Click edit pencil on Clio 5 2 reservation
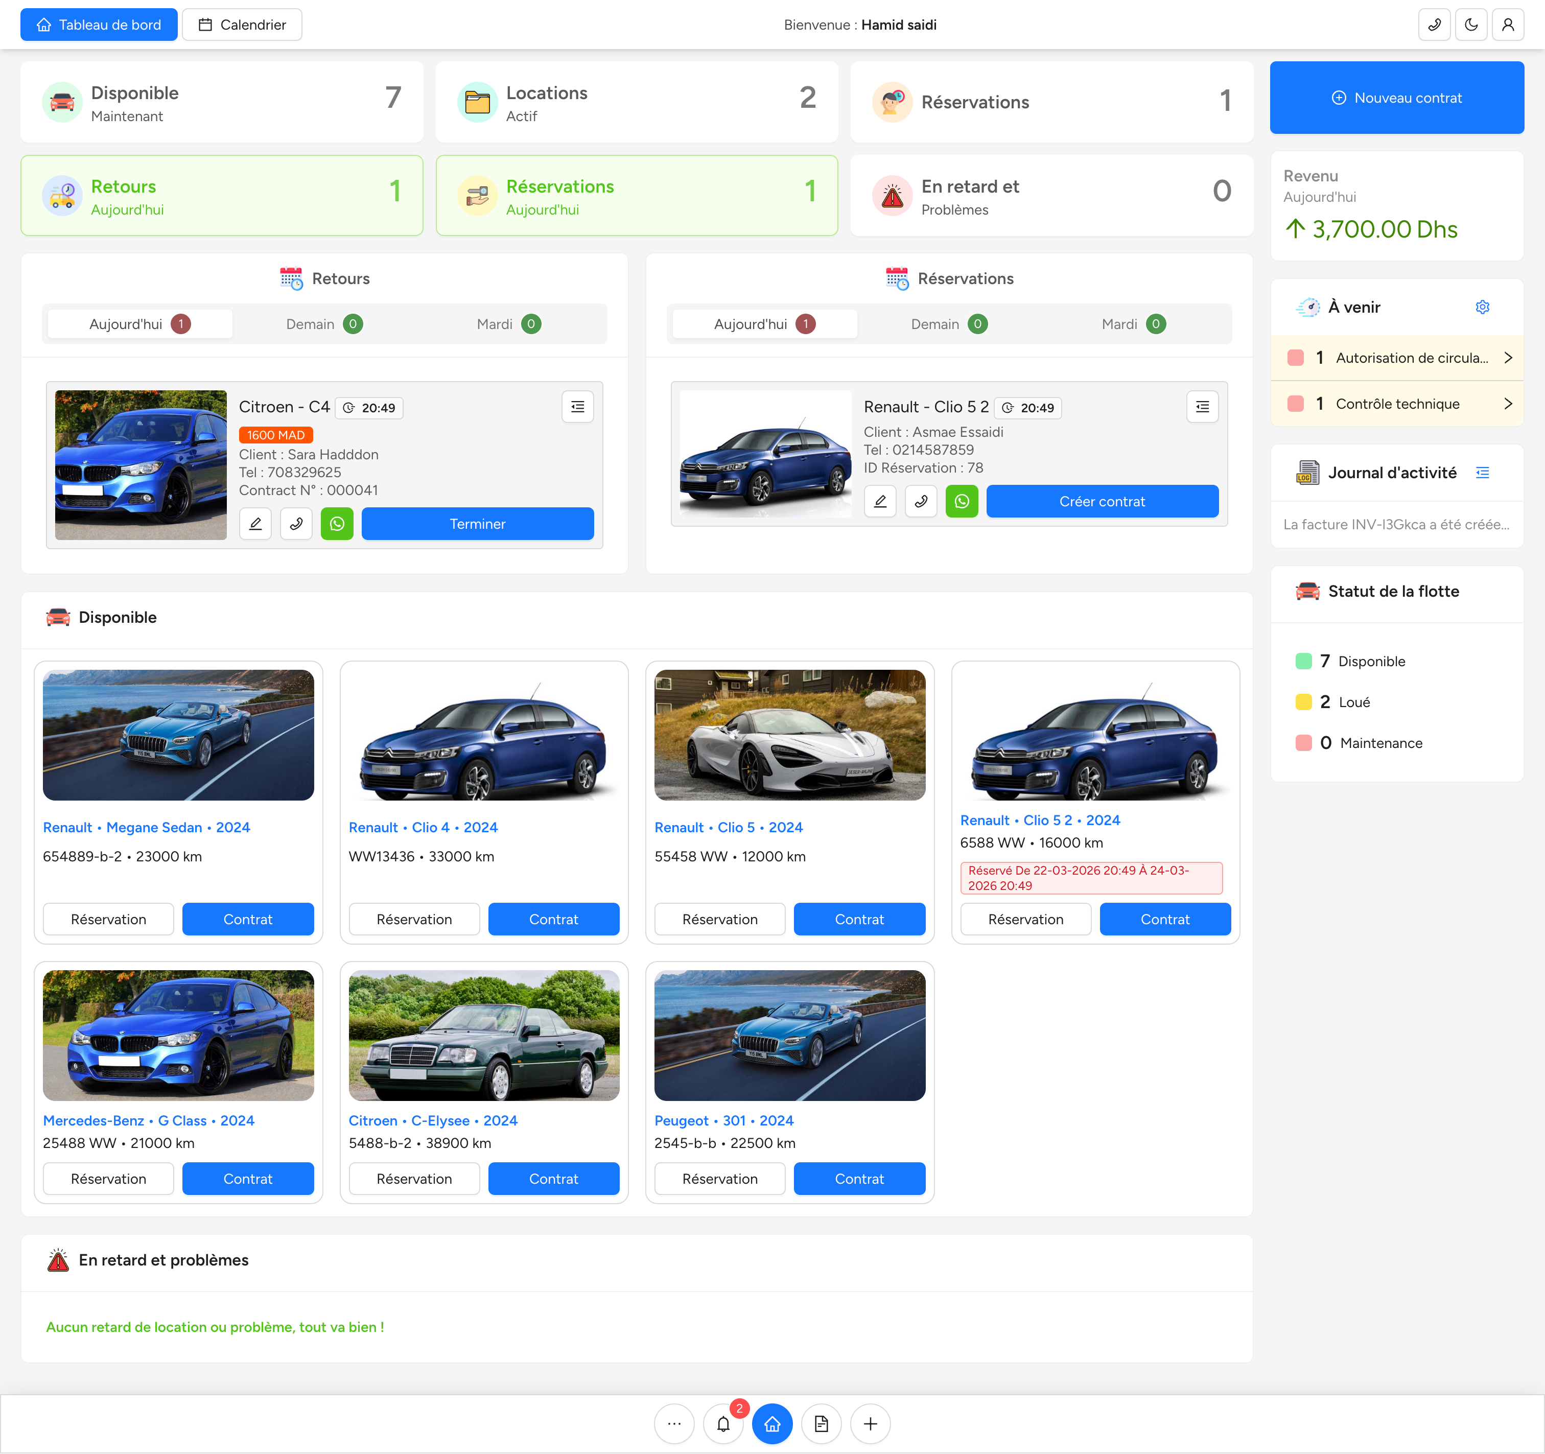 880,501
